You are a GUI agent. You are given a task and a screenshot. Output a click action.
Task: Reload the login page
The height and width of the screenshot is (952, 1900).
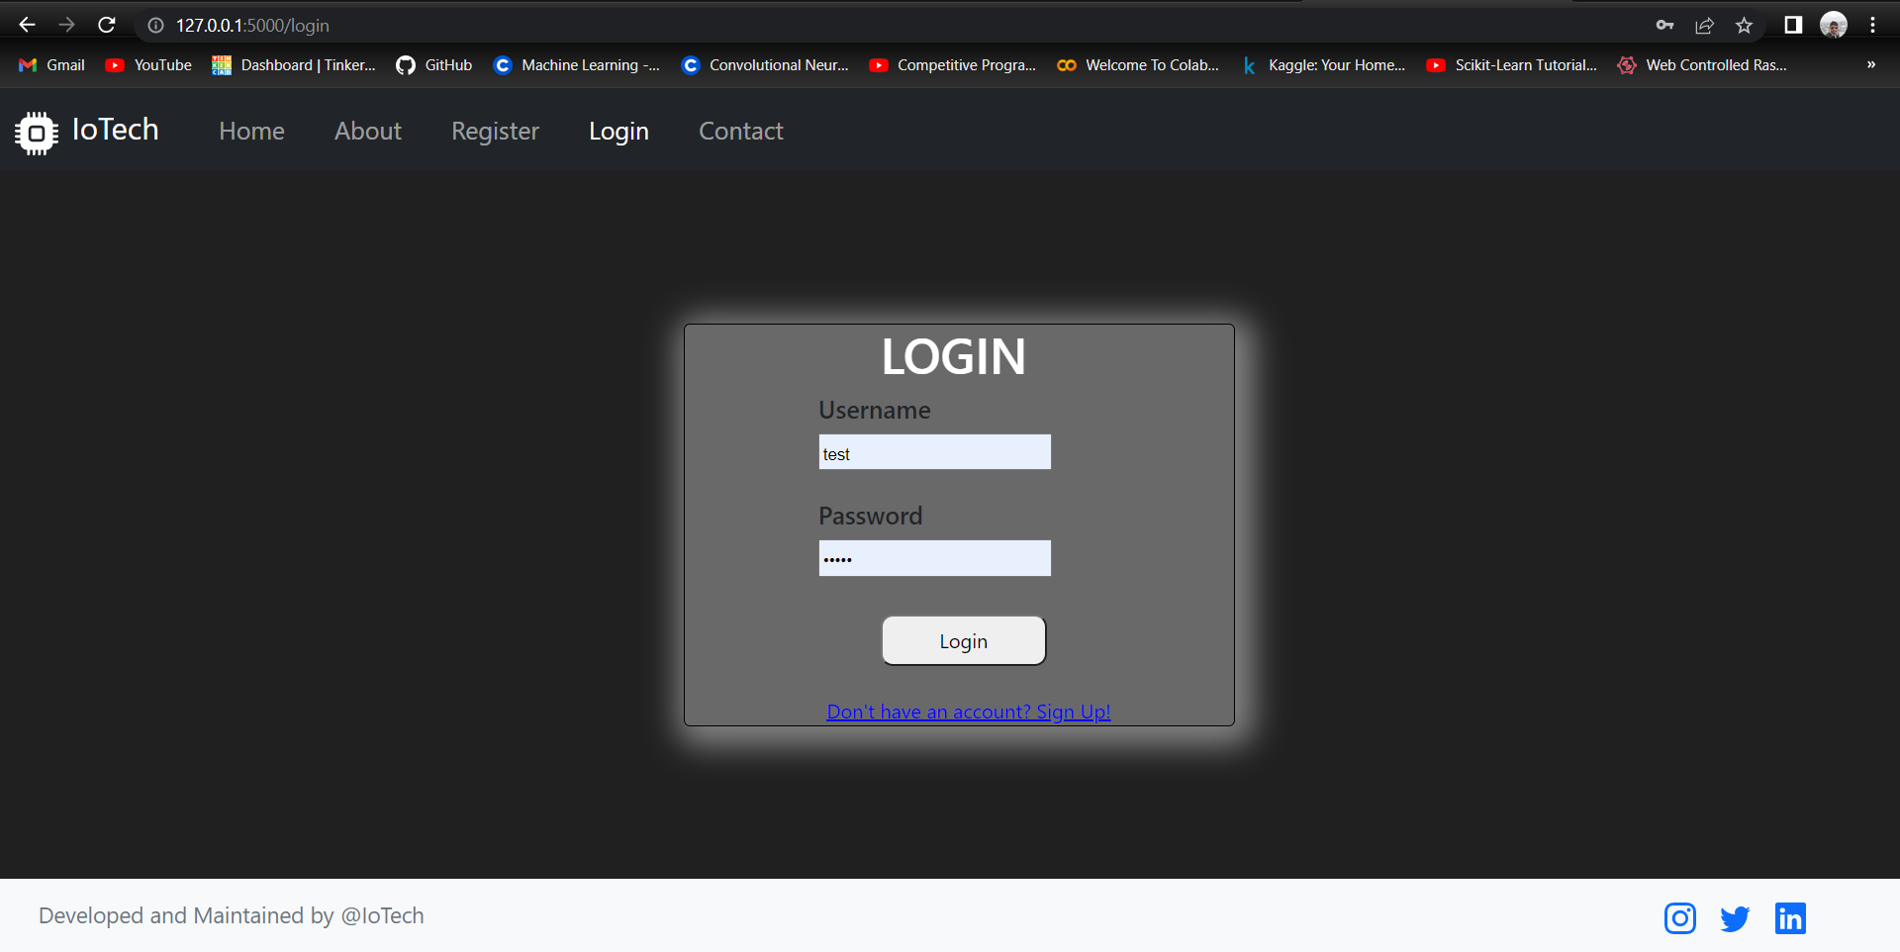point(106,25)
